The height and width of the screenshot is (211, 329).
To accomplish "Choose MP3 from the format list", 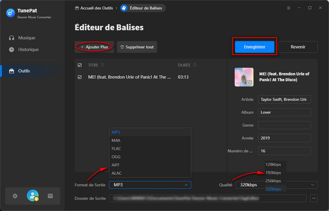I will click(x=150, y=132).
